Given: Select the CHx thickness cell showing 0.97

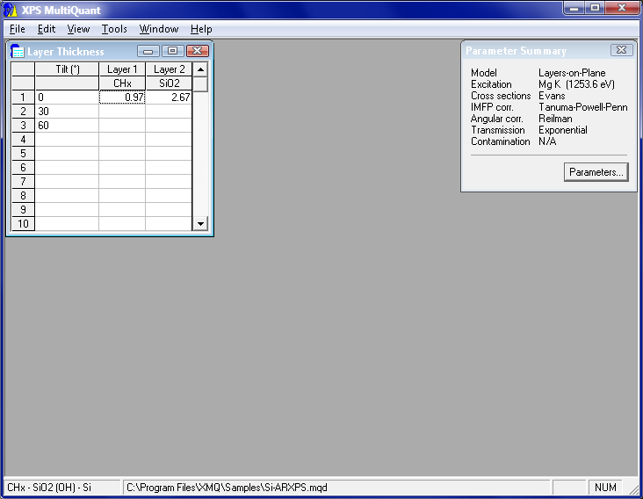Looking at the screenshot, I should click(122, 98).
